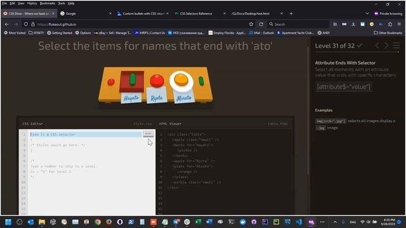Click the tracking protection shield icon

[26, 24]
